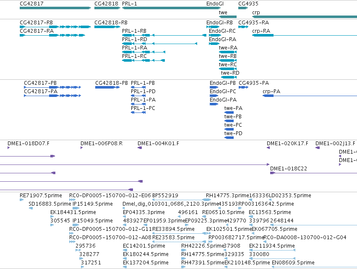Select the twe-PC protein bar

coord(229,129)
